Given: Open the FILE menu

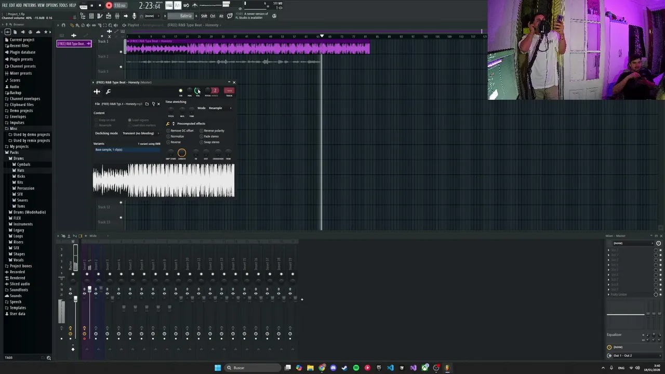Looking at the screenshot, I should (5, 5).
